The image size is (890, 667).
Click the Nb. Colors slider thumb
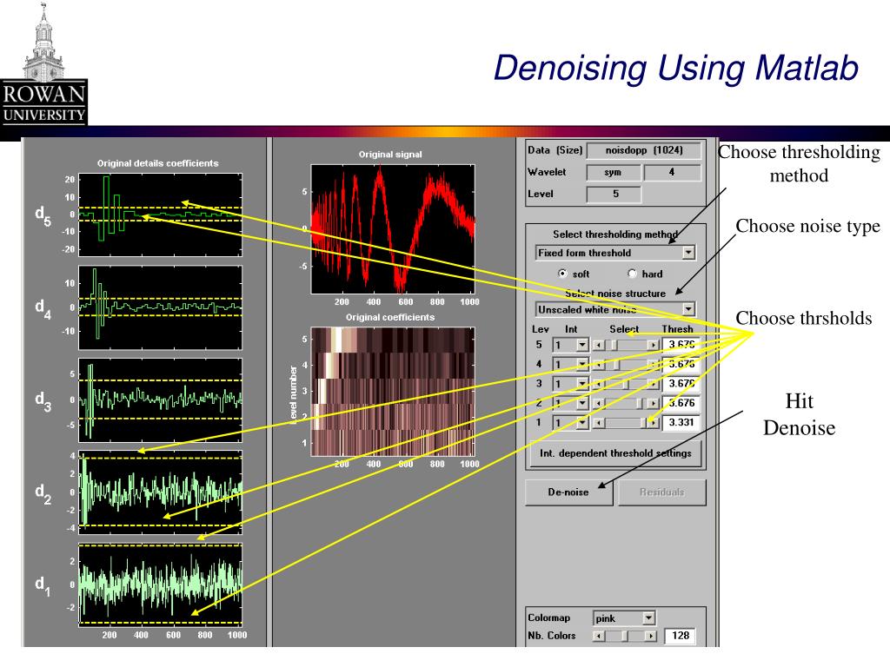tap(624, 636)
